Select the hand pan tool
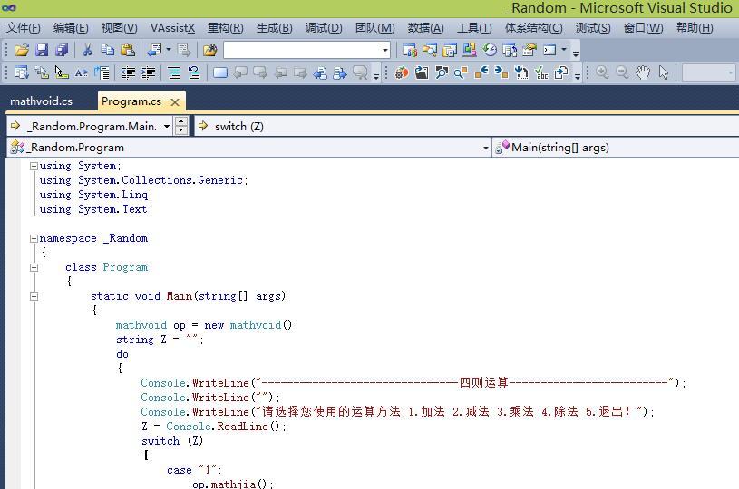The height and width of the screenshot is (489, 739). tap(643, 72)
